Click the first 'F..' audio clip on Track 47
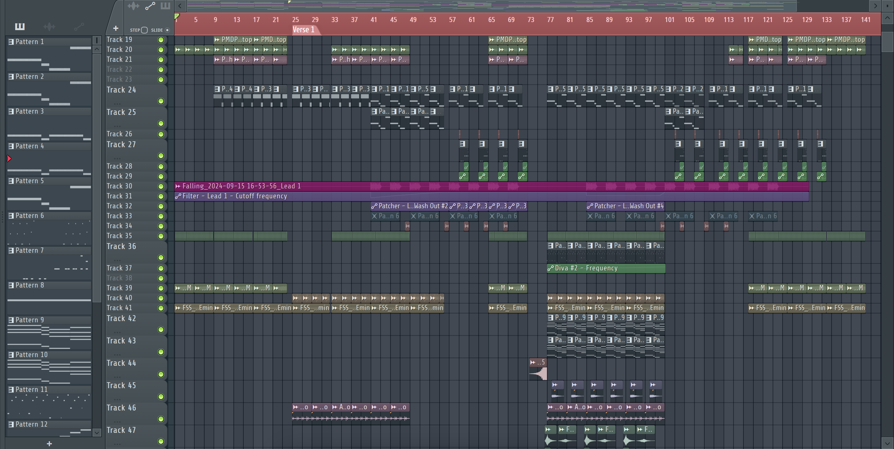 pos(567,436)
